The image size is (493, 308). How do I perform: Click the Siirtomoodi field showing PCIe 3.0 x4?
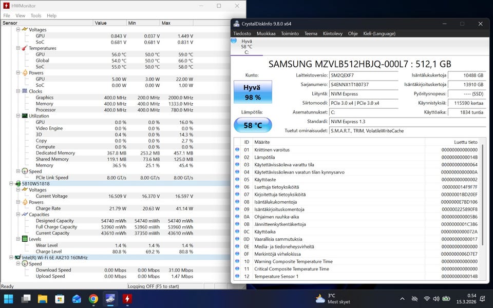tap(364, 103)
